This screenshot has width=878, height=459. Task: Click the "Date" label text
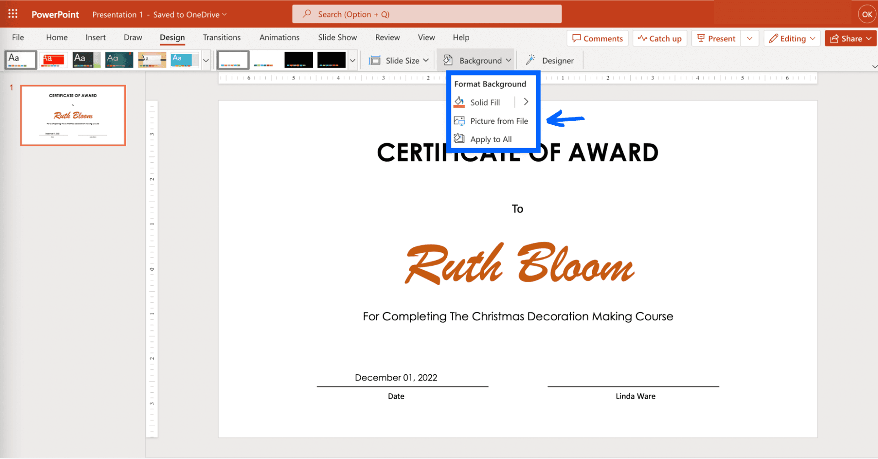pos(396,396)
